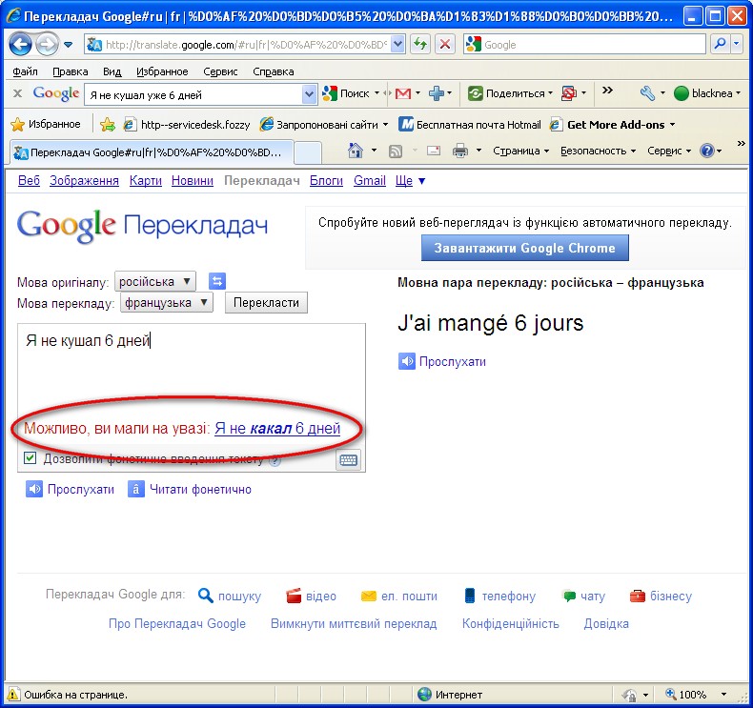Click the Google Toolbar search input field
753x708 pixels.
pos(193,94)
